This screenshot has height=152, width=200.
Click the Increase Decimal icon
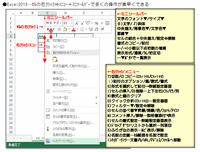(x=91, y=29)
